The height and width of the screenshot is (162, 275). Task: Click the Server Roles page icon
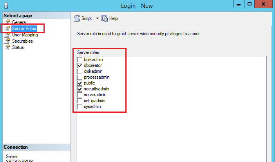click(x=7, y=29)
